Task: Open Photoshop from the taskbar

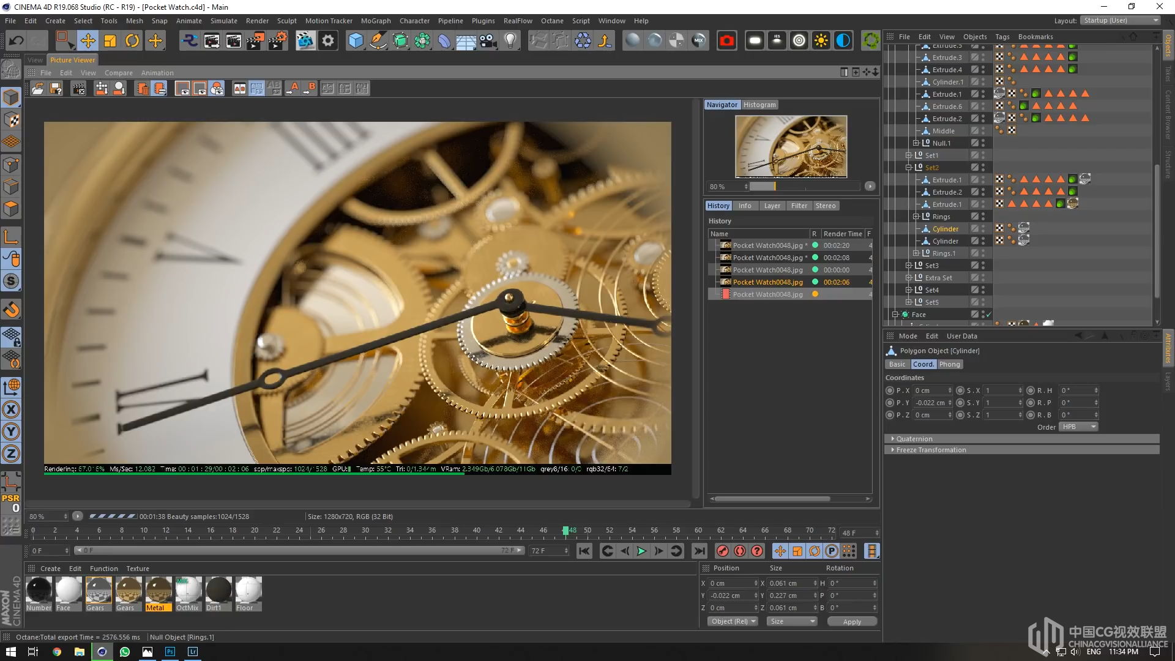Action: point(170,652)
